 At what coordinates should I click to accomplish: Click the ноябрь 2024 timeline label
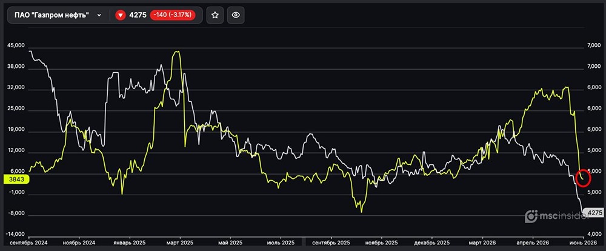coord(79,243)
